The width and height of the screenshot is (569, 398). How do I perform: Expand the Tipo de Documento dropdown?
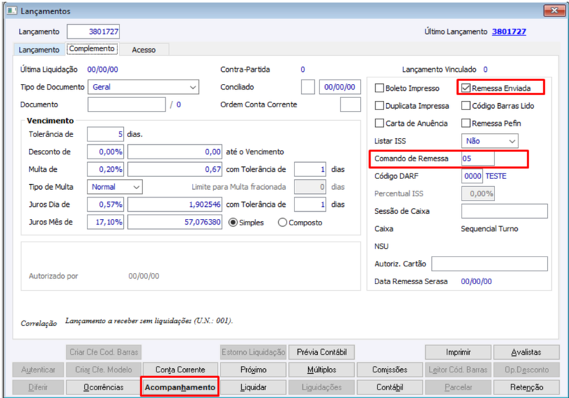pos(144,87)
